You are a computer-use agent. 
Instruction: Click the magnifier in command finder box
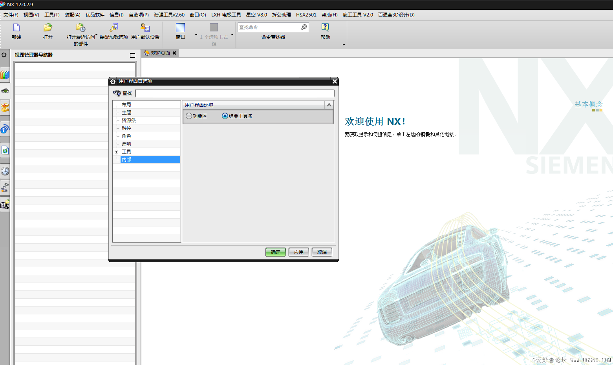pos(304,27)
